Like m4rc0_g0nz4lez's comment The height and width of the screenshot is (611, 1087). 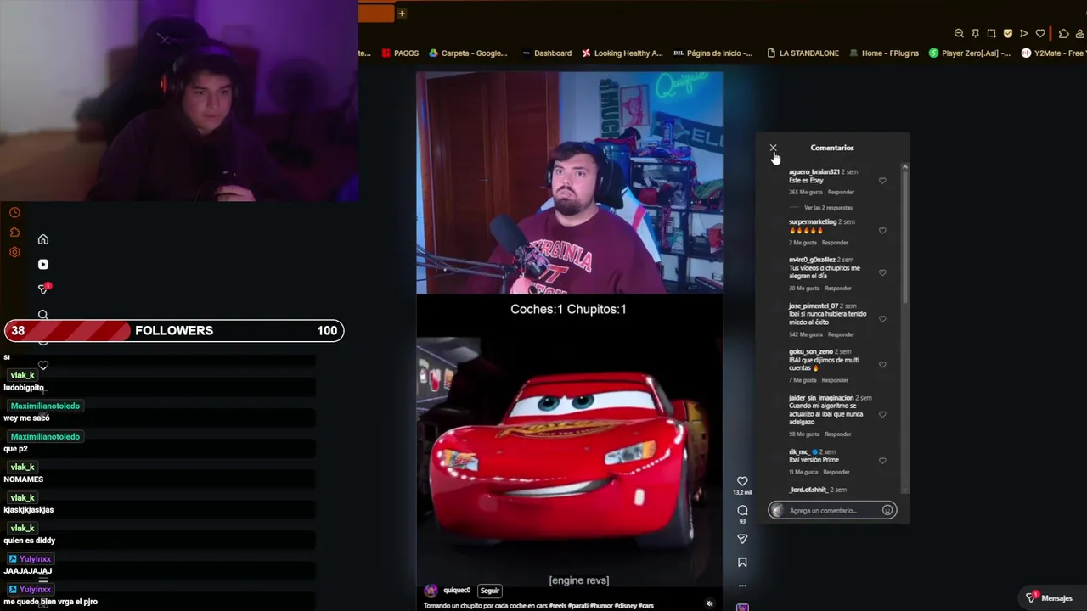(882, 272)
